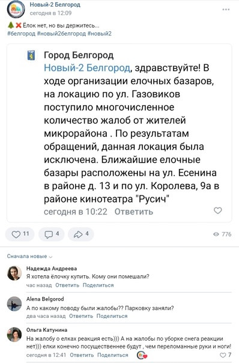
Task: Reply to Надежда Андреева's comment
Action: click(67, 285)
